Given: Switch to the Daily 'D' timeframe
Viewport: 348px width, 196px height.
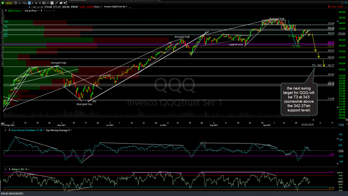Looking at the screenshot, I should 33,3.
